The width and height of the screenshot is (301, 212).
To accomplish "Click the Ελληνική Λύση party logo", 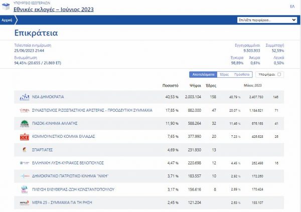I will click(25, 163).
